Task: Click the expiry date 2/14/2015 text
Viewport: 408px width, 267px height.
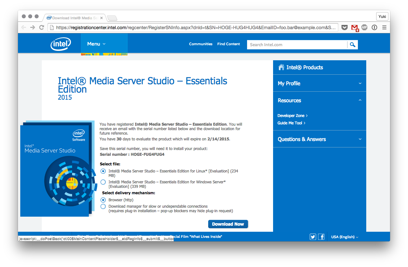Action: pos(218,139)
